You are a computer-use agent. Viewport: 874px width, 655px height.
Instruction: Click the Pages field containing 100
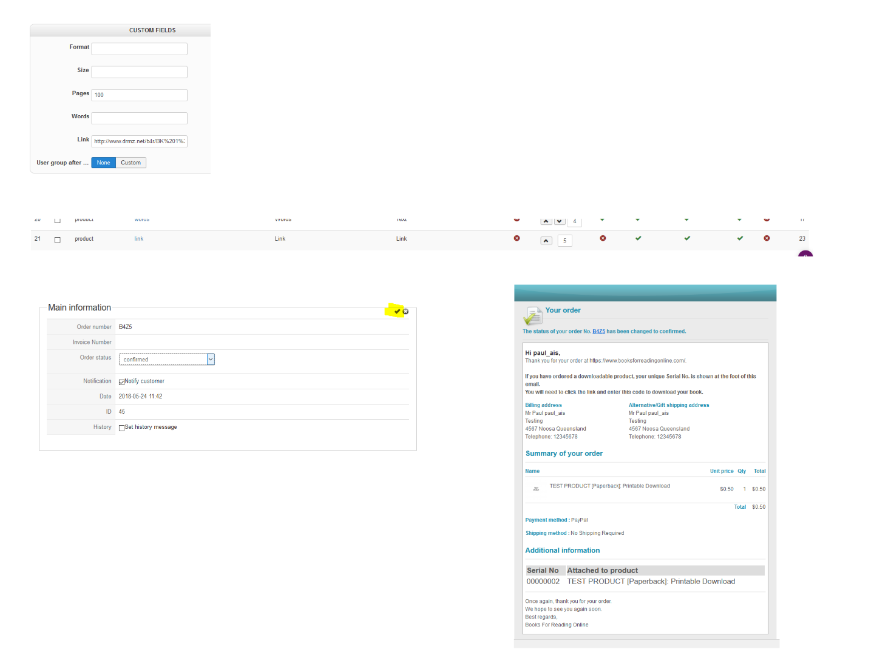coord(139,95)
